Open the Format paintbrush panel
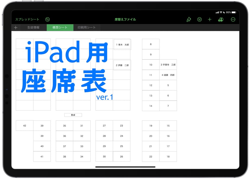 coord(189,20)
